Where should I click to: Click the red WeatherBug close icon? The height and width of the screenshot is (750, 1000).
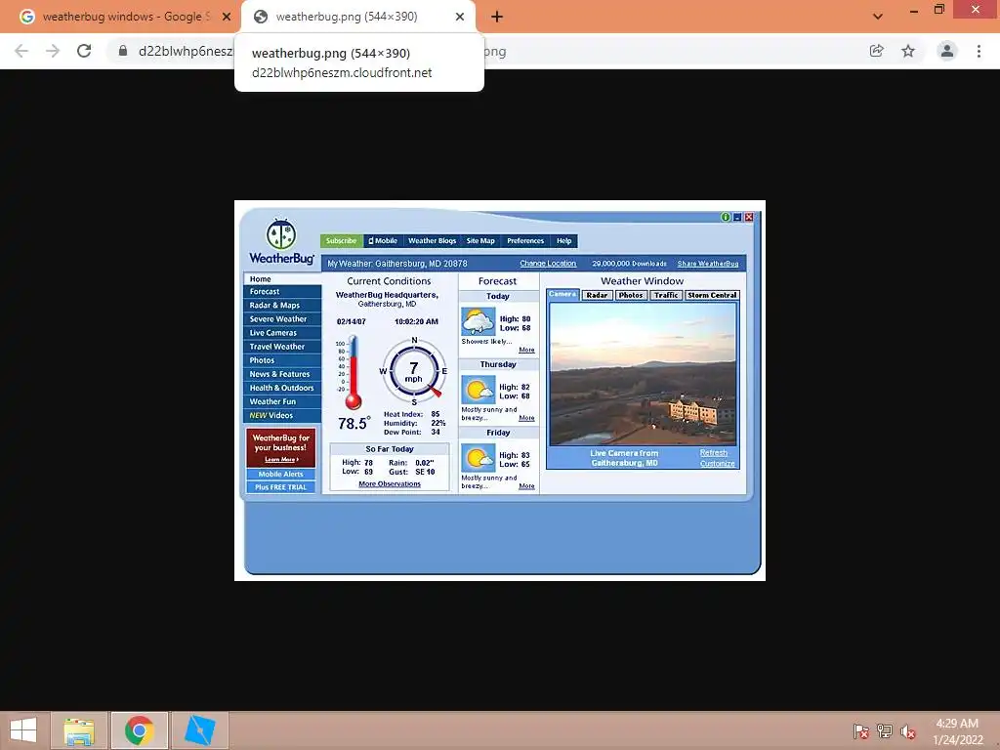pos(749,217)
